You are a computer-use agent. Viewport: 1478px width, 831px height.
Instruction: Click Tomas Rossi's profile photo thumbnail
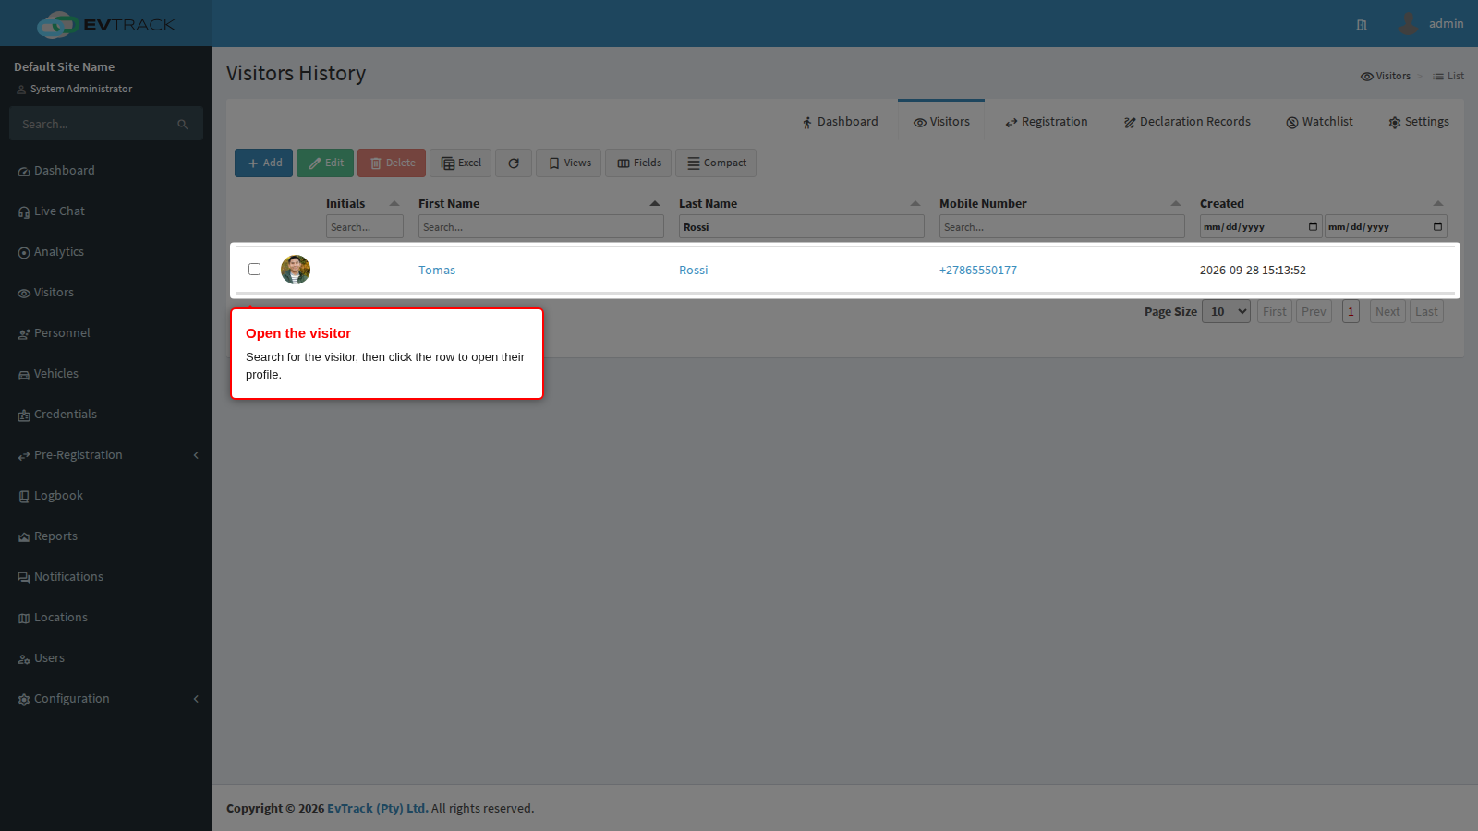(296, 270)
